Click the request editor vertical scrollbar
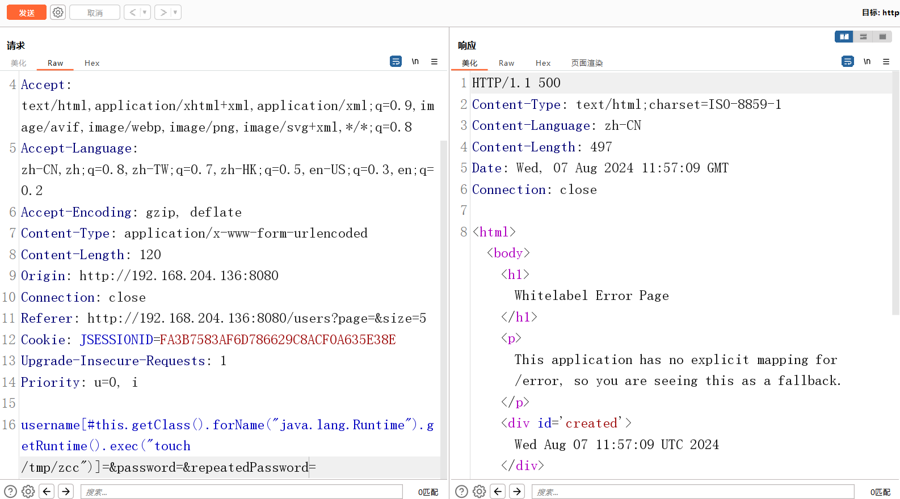 (444, 309)
